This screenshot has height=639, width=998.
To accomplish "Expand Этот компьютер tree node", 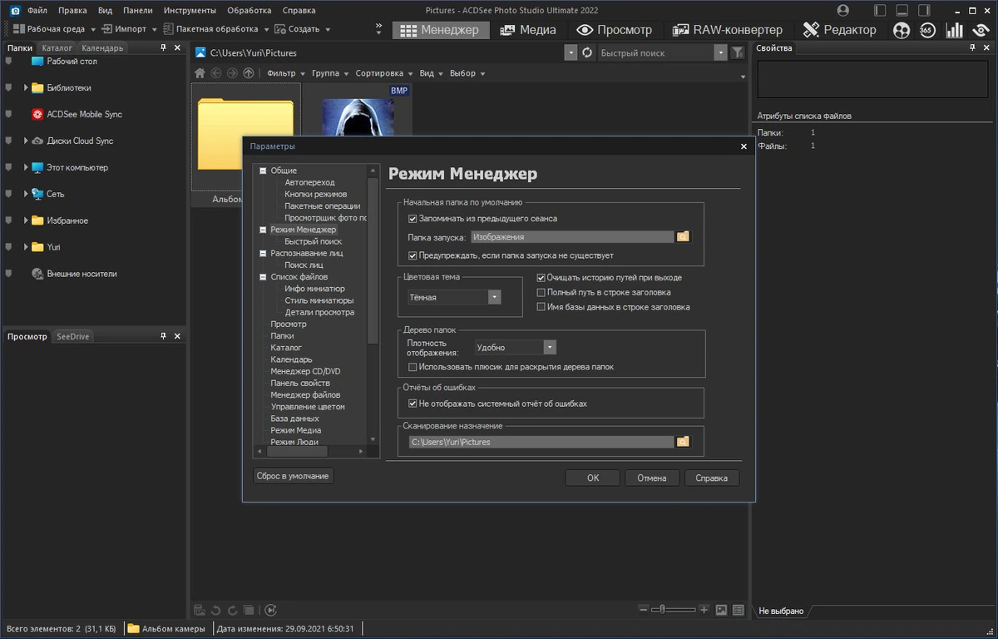I will click(x=27, y=167).
